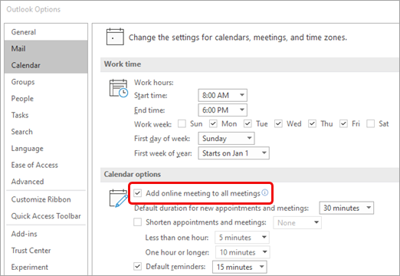Change default duration from 30 minutes dropdown
This screenshot has width=400, height=276.
pyautogui.click(x=346, y=208)
